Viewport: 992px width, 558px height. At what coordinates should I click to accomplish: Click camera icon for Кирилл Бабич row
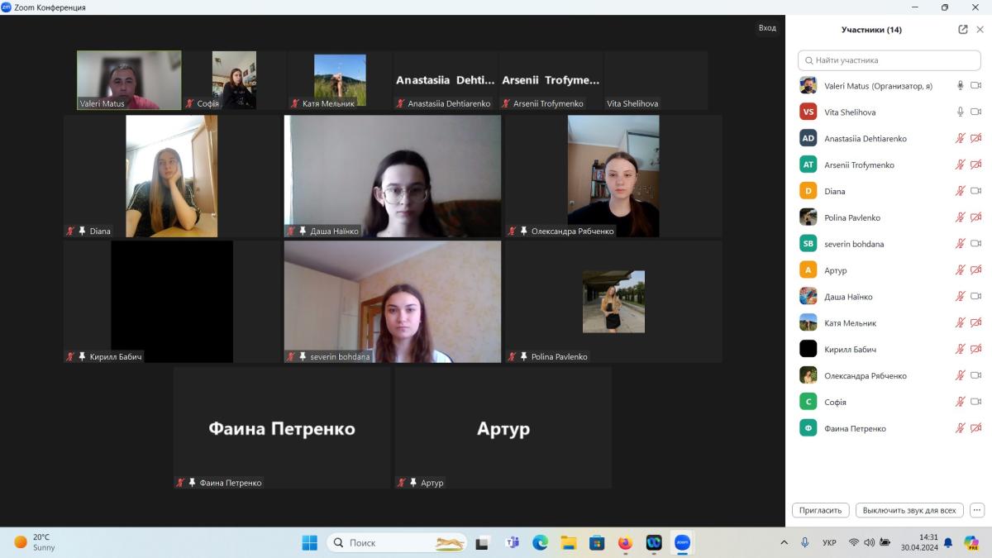tap(975, 350)
